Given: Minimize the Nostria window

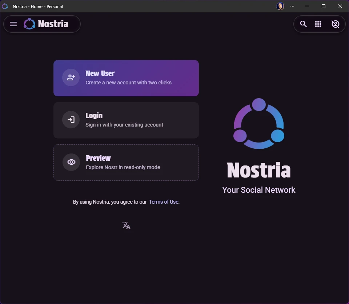Looking at the screenshot, I should click(307, 6).
